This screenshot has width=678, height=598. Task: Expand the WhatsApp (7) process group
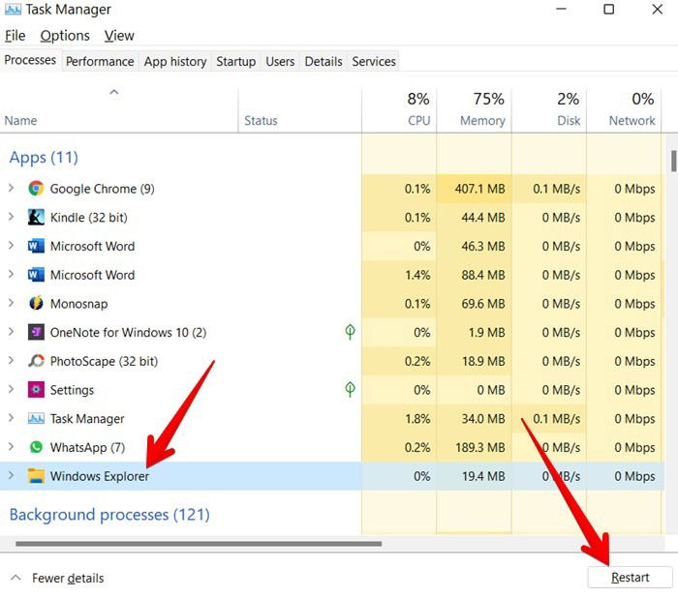click(x=11, y=447)
